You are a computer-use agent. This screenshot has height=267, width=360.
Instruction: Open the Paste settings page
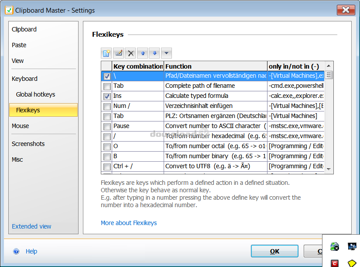click(x=19, y=45)
